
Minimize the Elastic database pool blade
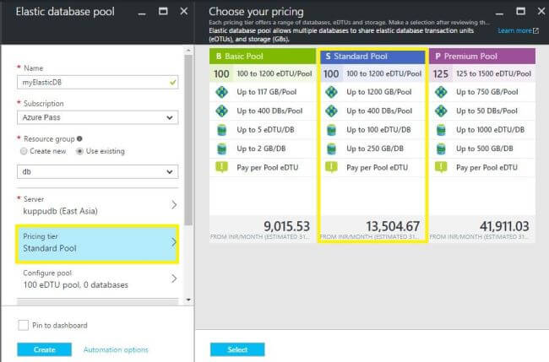tap(142, 14)
